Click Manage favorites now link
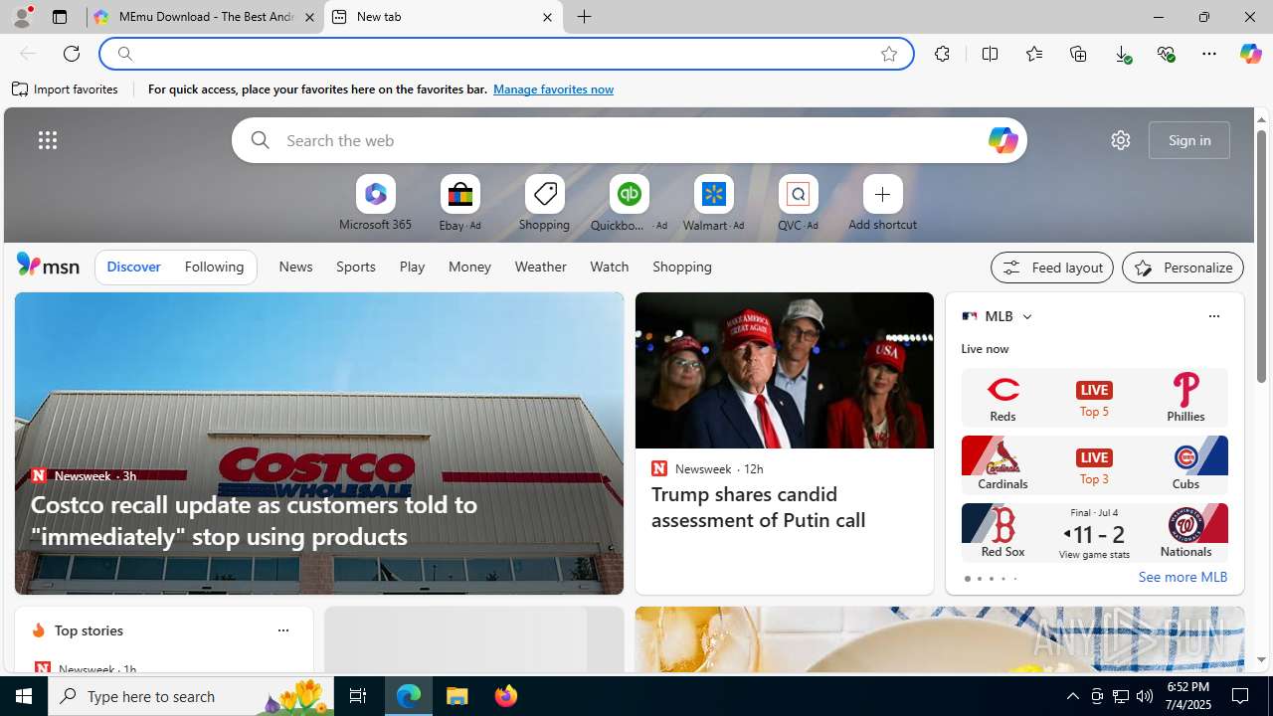This screenshot has width=1273, height=716. coord(553,89)
